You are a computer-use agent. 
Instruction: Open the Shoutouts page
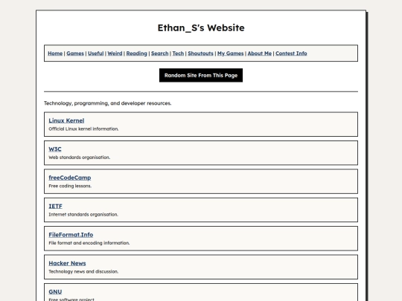200,54
